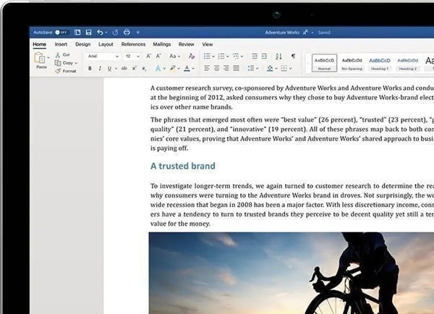Open the templates icon in title bar
This screenshot has height=314, width=434.
click(77, 33)
